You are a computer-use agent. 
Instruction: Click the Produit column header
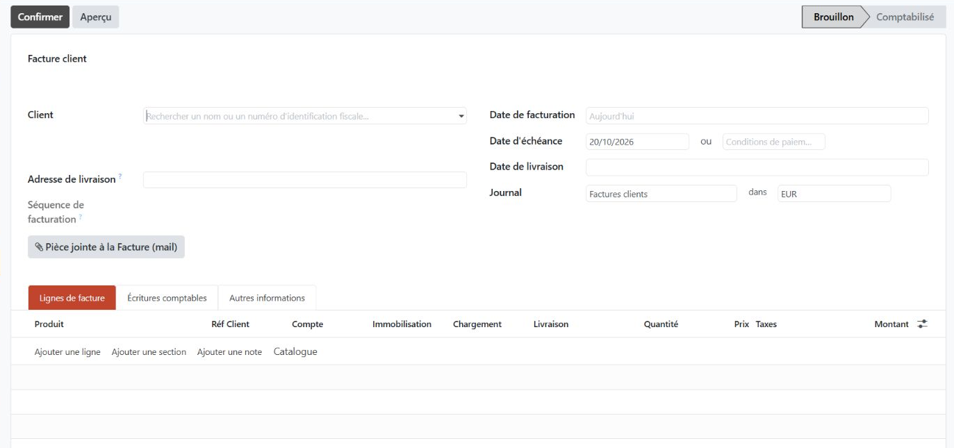pos(49,324)
